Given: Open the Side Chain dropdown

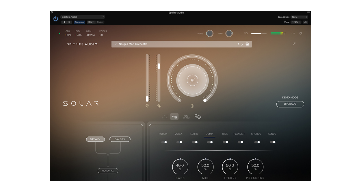Looking at the screenshot, I should point(299,17).
